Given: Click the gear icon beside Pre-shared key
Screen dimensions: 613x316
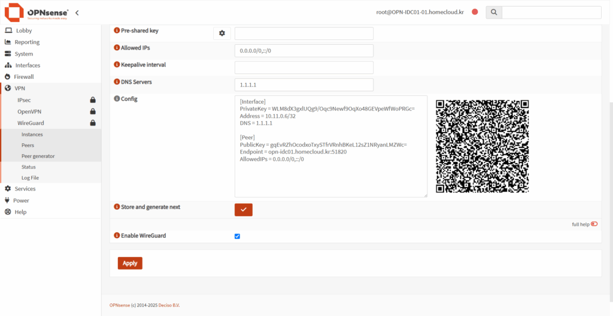Looking at the screenshot, I should click(x=221, y=33).
